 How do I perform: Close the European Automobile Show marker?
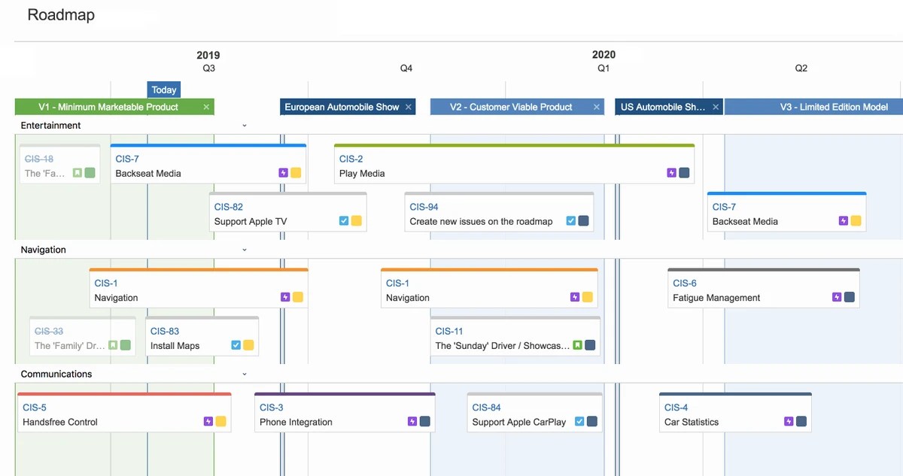(x=409, y=108)
